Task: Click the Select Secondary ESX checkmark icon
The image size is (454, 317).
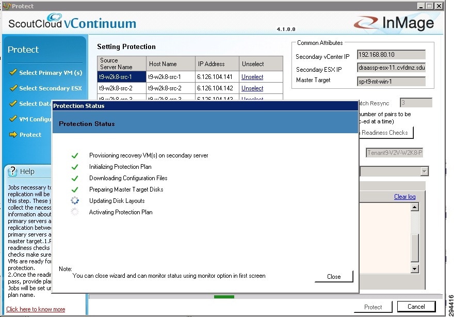Action: click(x=13, y=88)
